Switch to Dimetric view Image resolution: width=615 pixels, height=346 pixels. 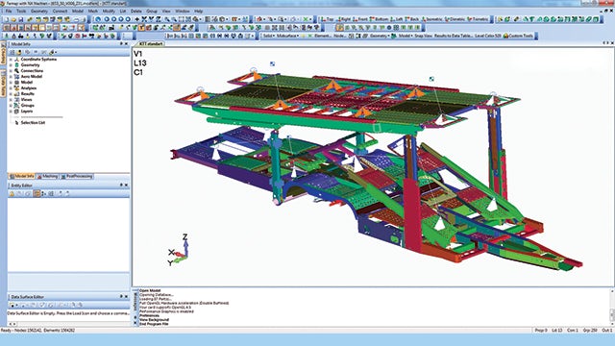click(455, 19)
